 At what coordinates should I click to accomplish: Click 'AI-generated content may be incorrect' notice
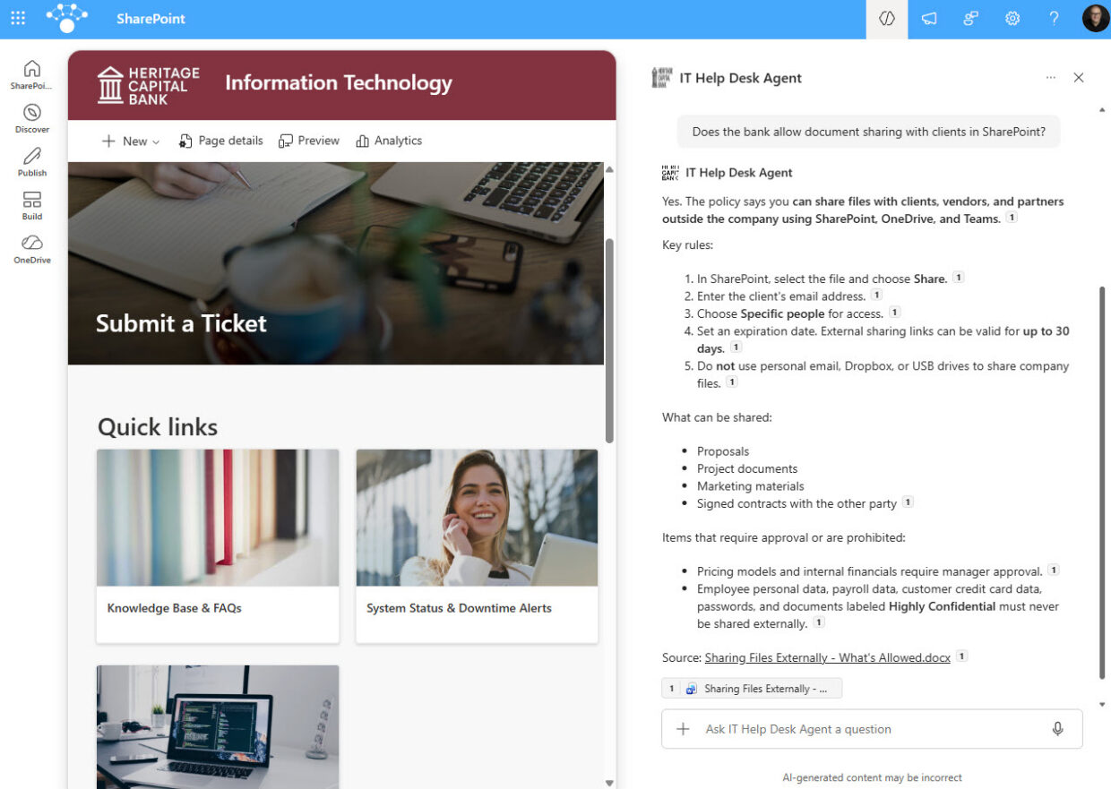(872, 777)
